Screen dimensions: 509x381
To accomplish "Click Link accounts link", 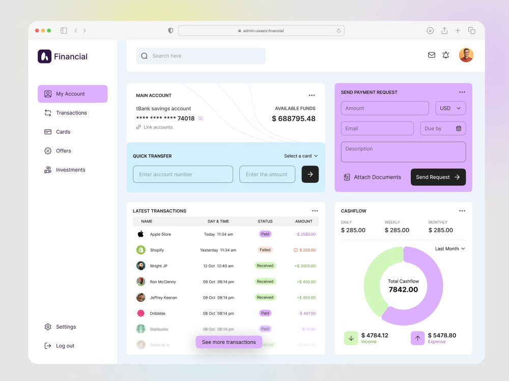I will tap(155, 127).
